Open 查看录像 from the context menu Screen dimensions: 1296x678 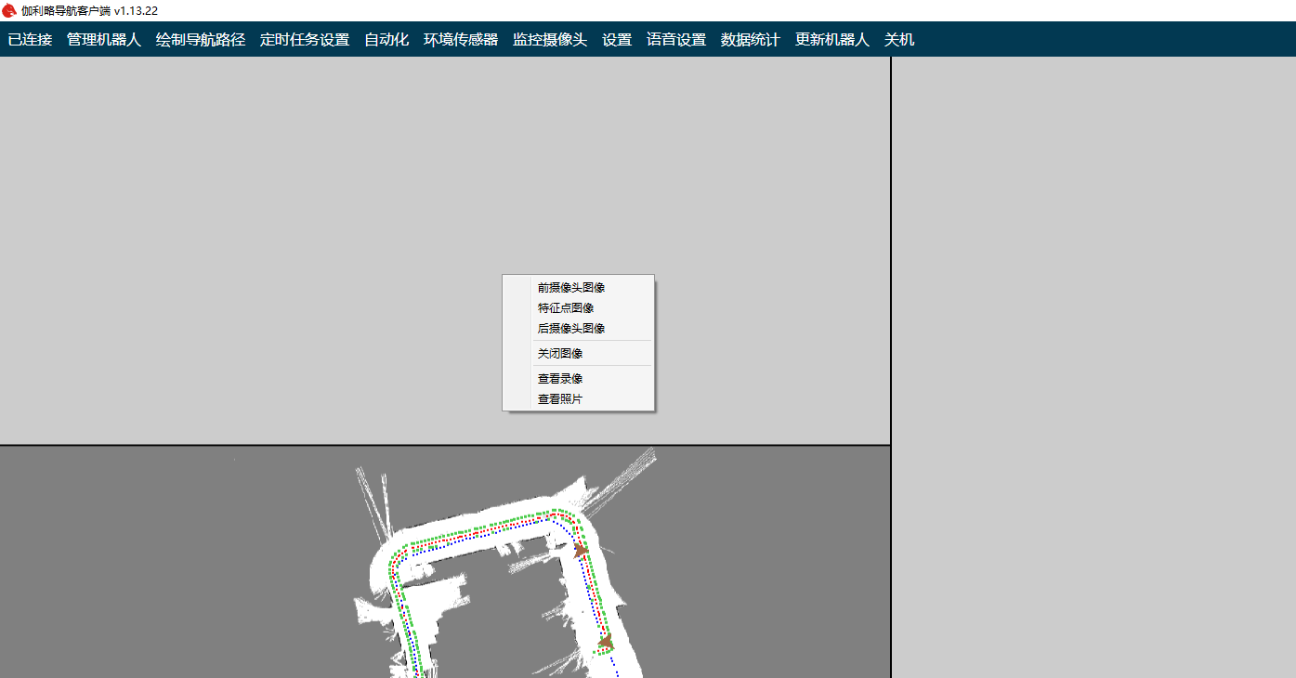(x=560, y=379)
